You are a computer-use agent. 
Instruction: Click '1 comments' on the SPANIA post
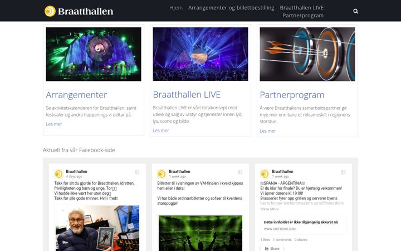click(x=282, y=240)
